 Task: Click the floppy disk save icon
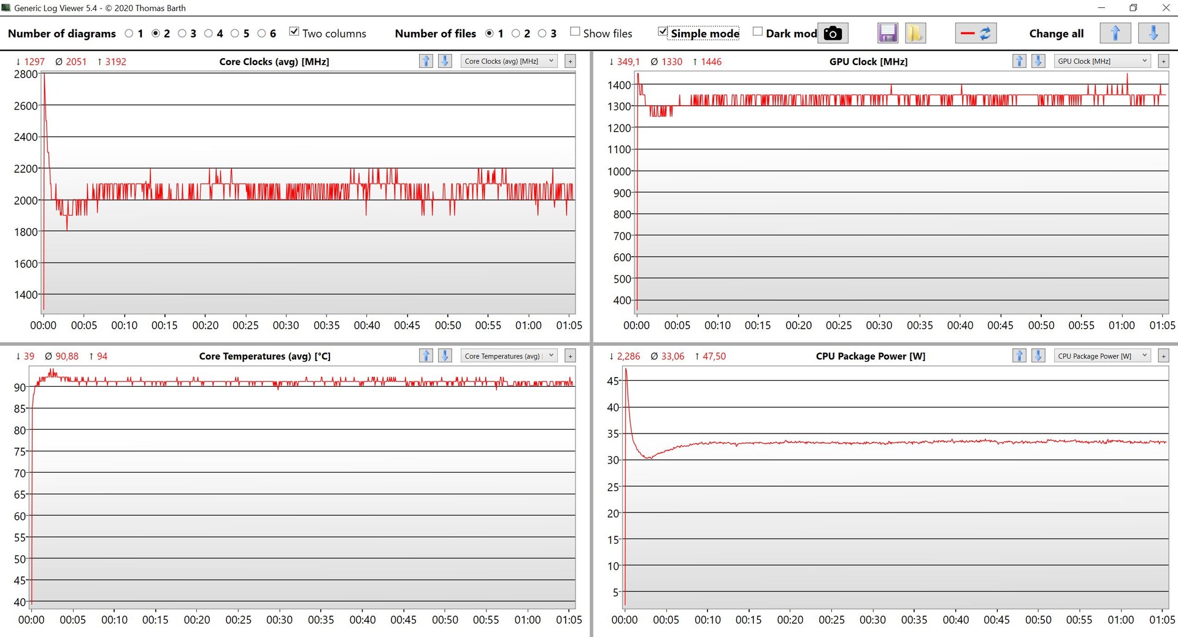click(888, 33)
